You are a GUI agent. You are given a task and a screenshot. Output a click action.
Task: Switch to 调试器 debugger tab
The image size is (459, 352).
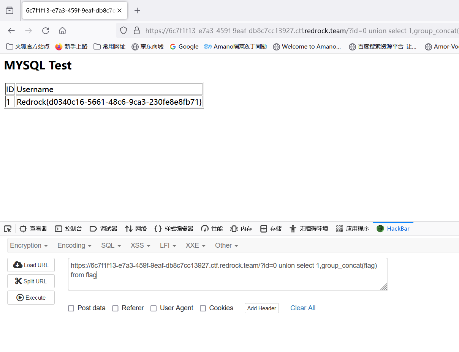point(103,229)
